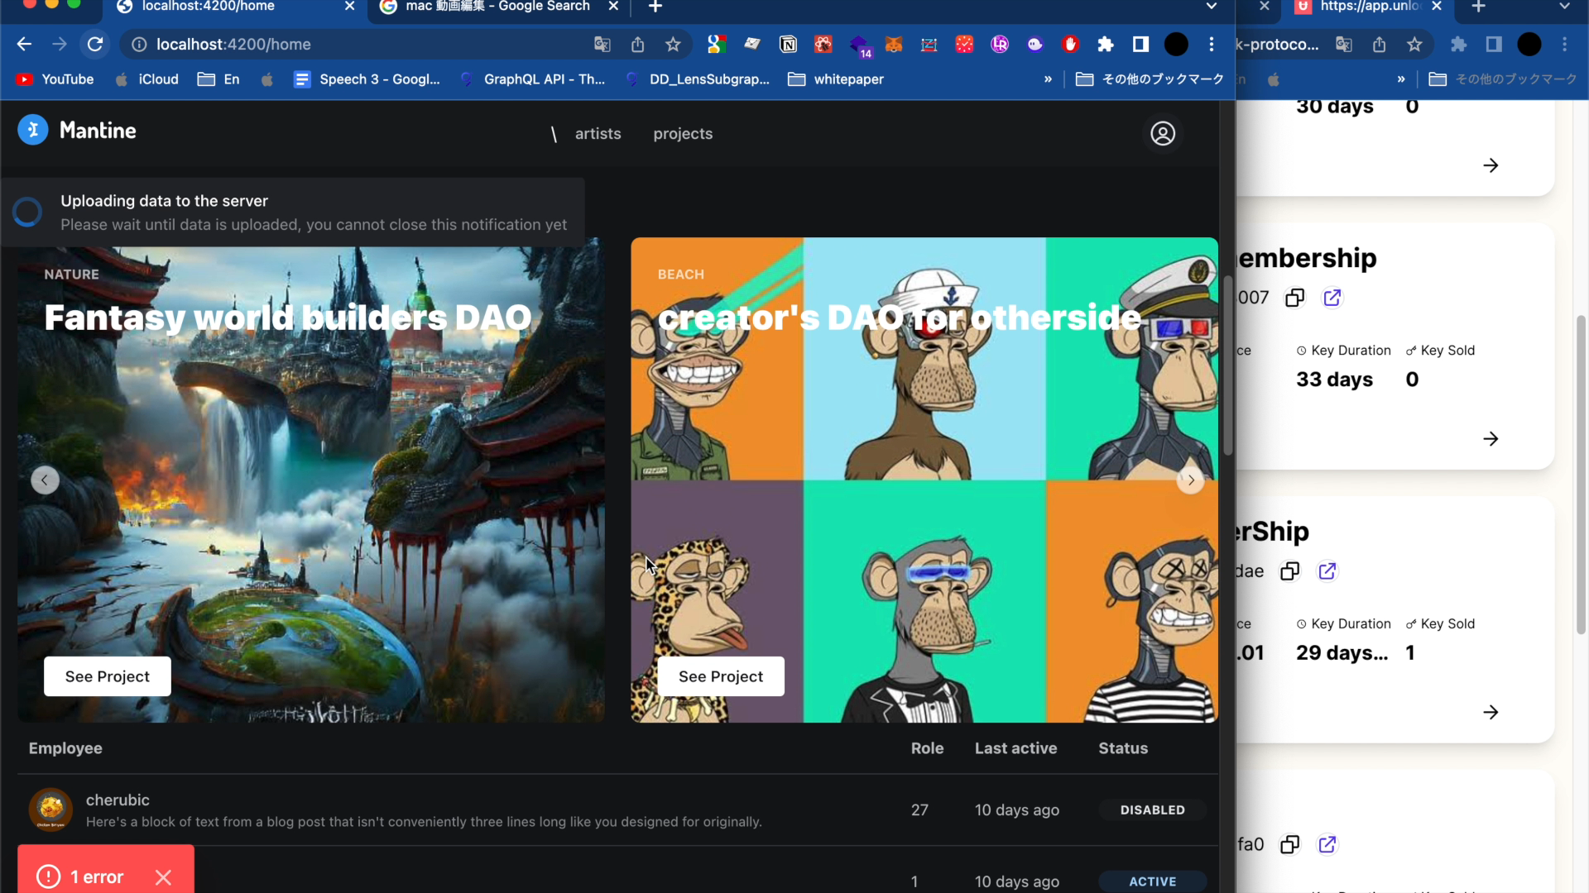Click the DISABLED status badge for cherubic
This screenshot has width=1589, height=893.
pos(1152,810)
